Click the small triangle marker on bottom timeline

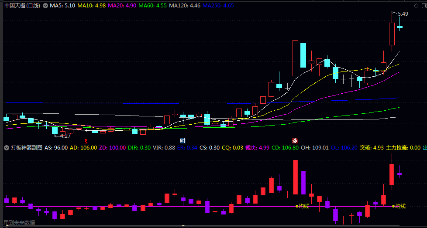point(183,225)
